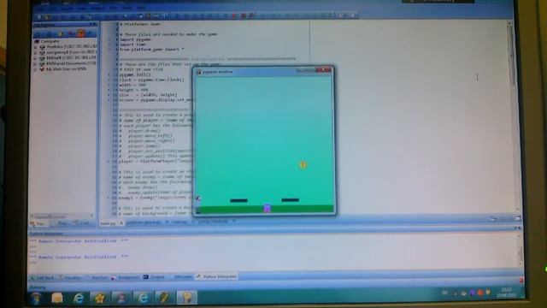The width and height of the screenshot is (547, 308).
Task: Click the pygame window title icon
Action: [x=199, y=72]
